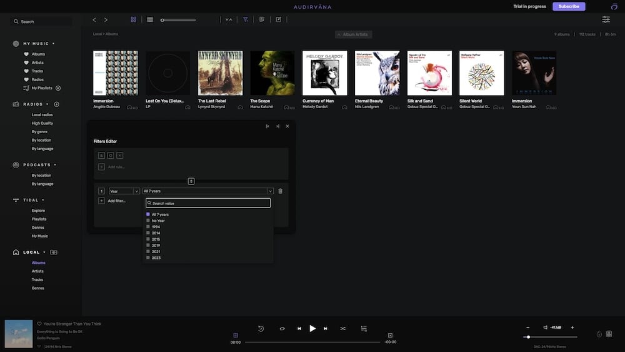
Task: Open My Playlists in the sidebar
Action: 42,88
